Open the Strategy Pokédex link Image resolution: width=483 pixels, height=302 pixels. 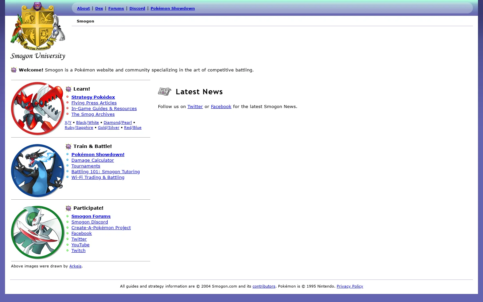coord(93,97)
